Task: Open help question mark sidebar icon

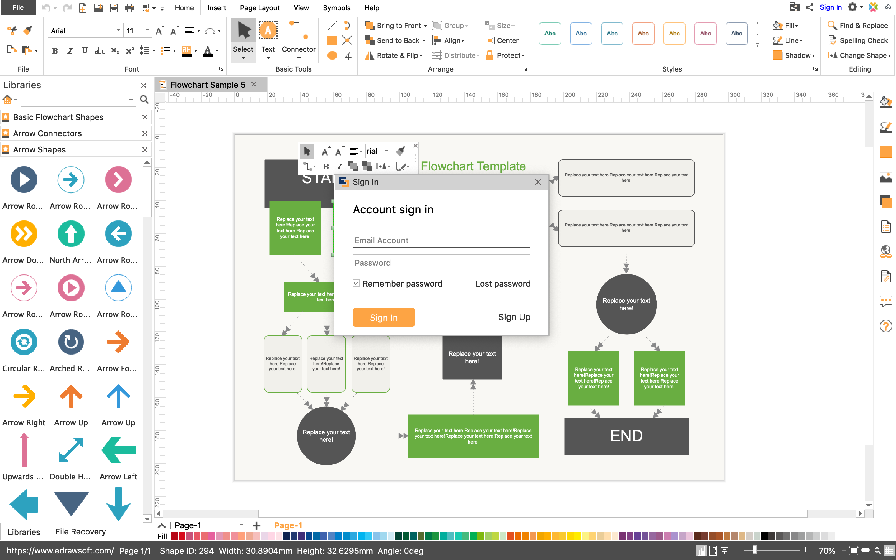Action: click(x=886, y=326)
